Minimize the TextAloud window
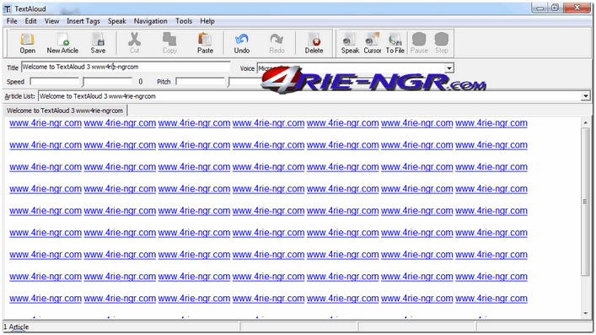596x335 pixels. 540,8
